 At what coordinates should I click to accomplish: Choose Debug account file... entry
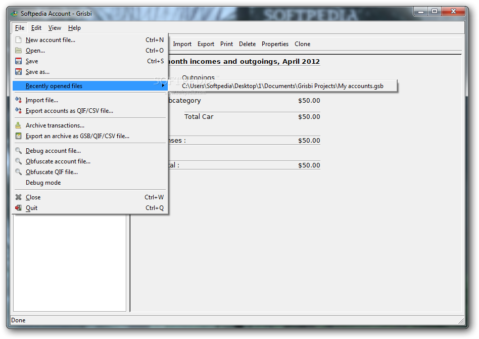(x=90, y=151)
